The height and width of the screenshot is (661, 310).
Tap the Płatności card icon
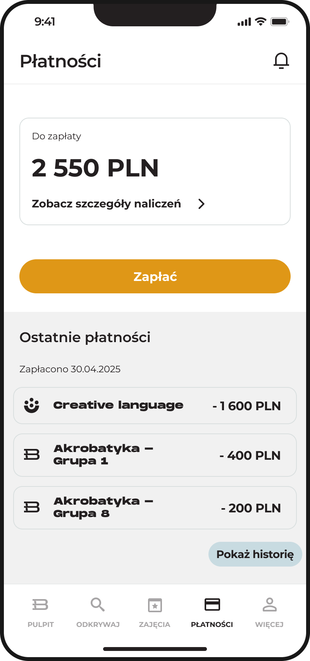(212, 604)
